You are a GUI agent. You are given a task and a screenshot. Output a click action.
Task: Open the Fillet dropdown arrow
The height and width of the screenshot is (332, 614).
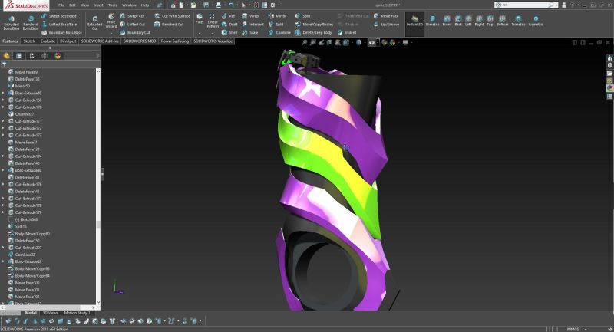(200, 33)
